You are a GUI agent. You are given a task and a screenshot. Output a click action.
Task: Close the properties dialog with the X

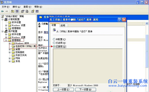(x=124, y=20)
